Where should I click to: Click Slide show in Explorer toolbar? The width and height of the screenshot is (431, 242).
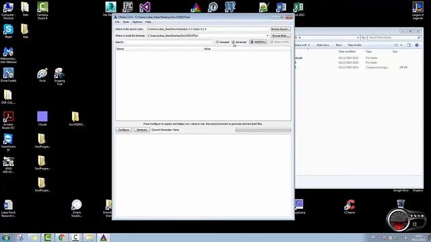[x=323, y=45]
